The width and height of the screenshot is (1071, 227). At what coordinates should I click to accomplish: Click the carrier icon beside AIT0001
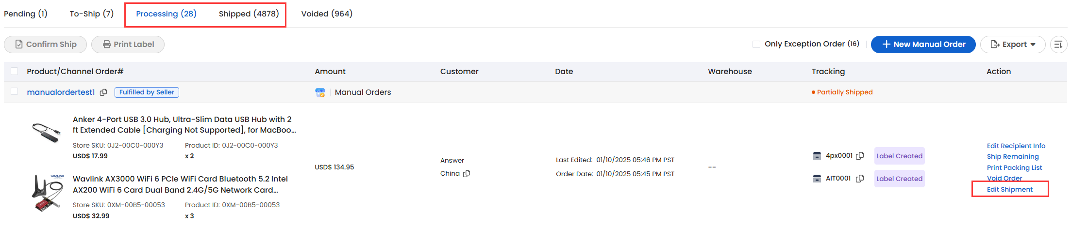[x=817, y=179]
